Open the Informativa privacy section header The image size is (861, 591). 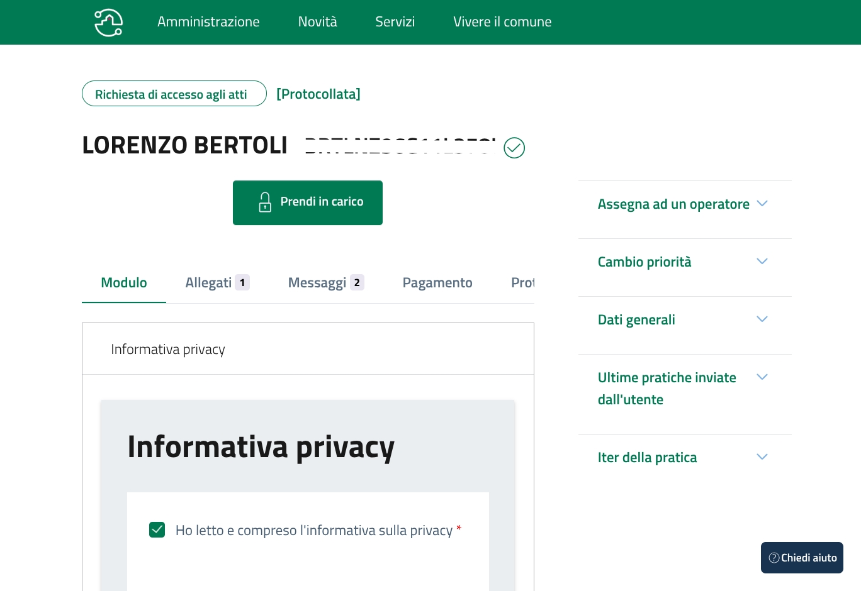(168, 350)
